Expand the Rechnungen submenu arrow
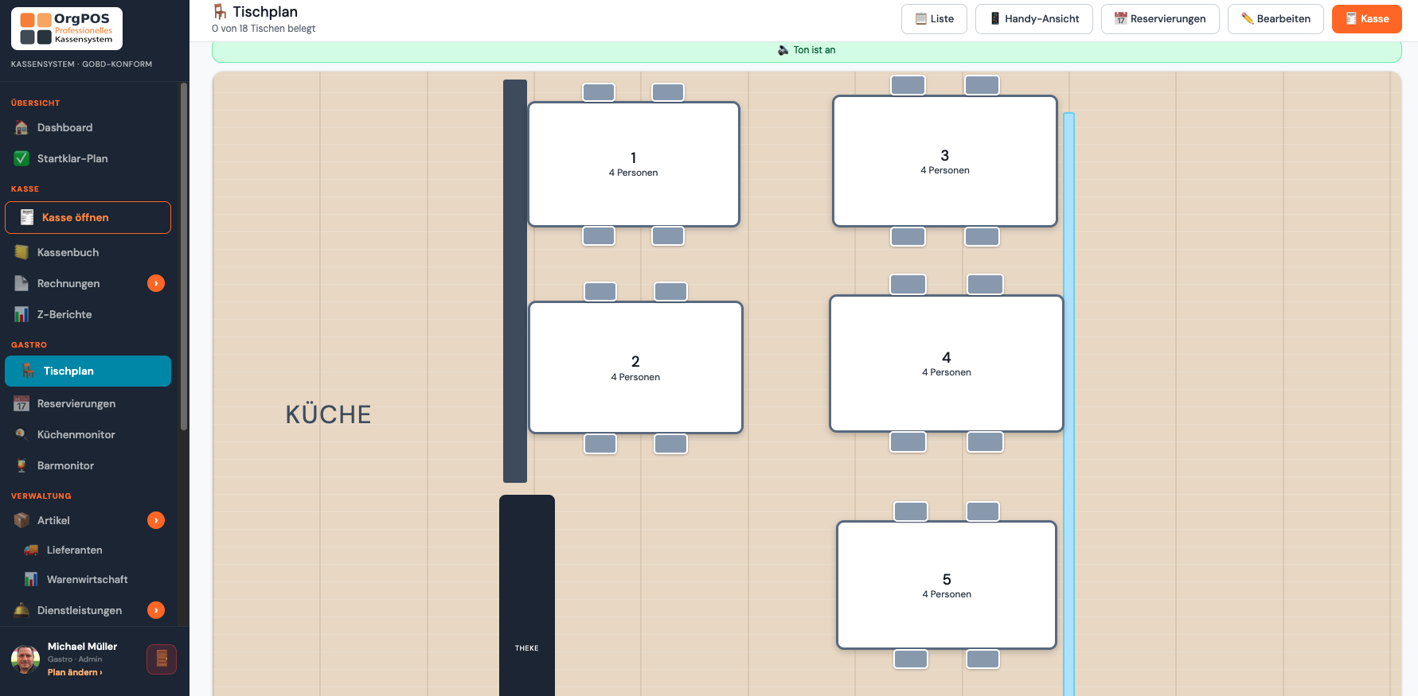Image resolution: width=1418 pixels, height=696 pixels. coord(156,283)
